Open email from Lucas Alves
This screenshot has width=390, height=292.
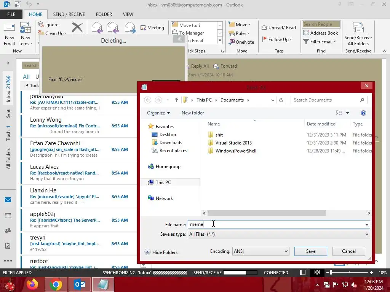[x=79, y=173]
